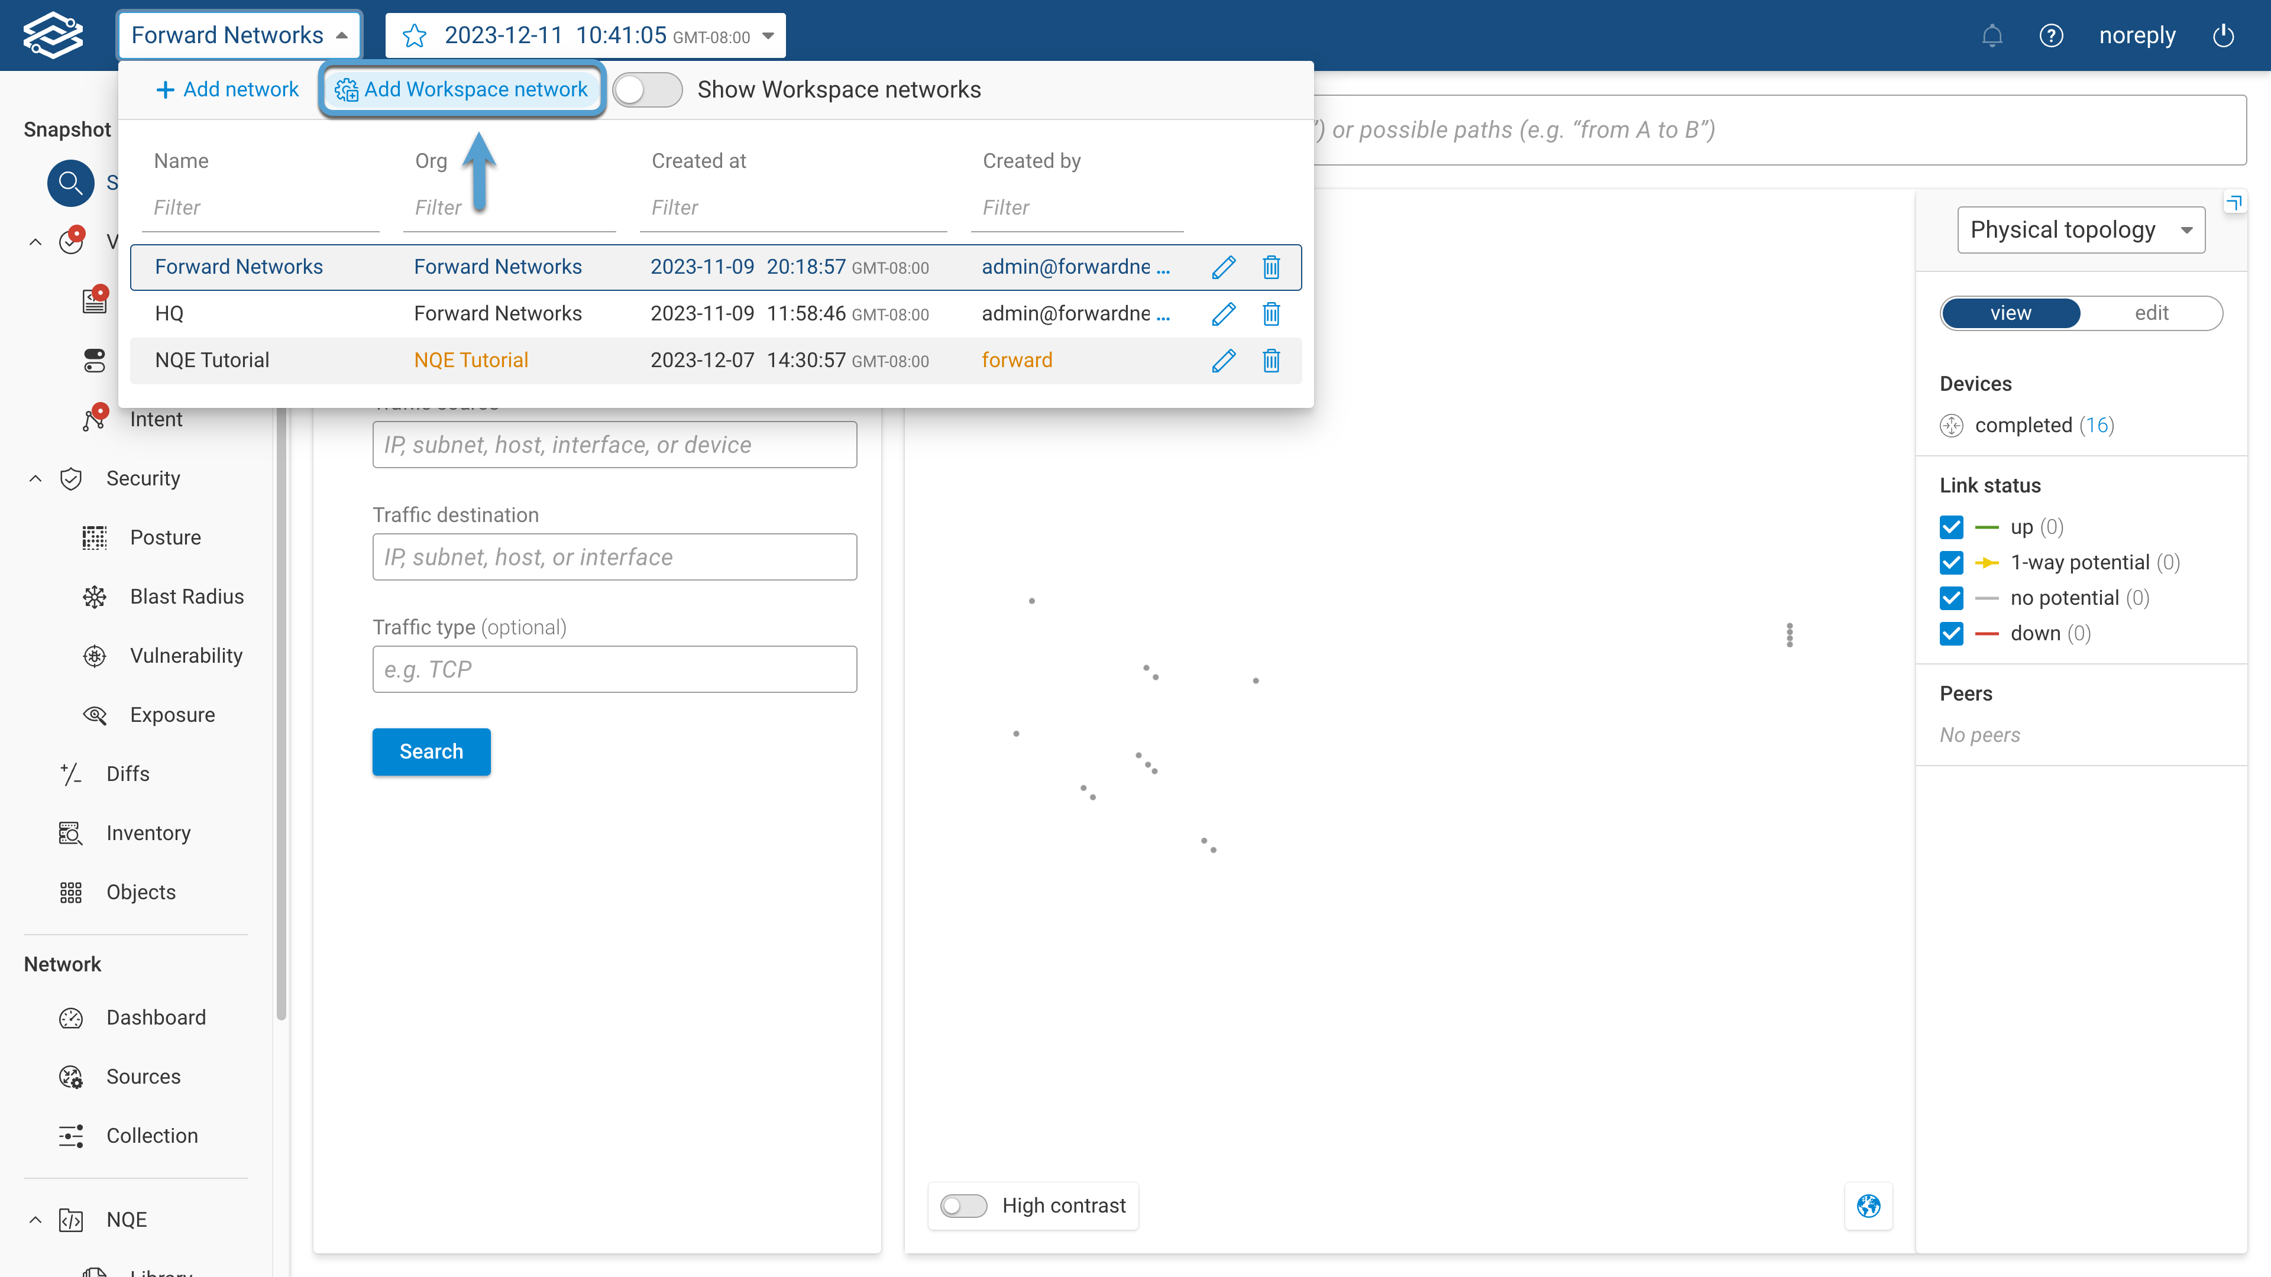Toggle Show Workspace networks switch

pyautogui.click(x=647, y=90)
